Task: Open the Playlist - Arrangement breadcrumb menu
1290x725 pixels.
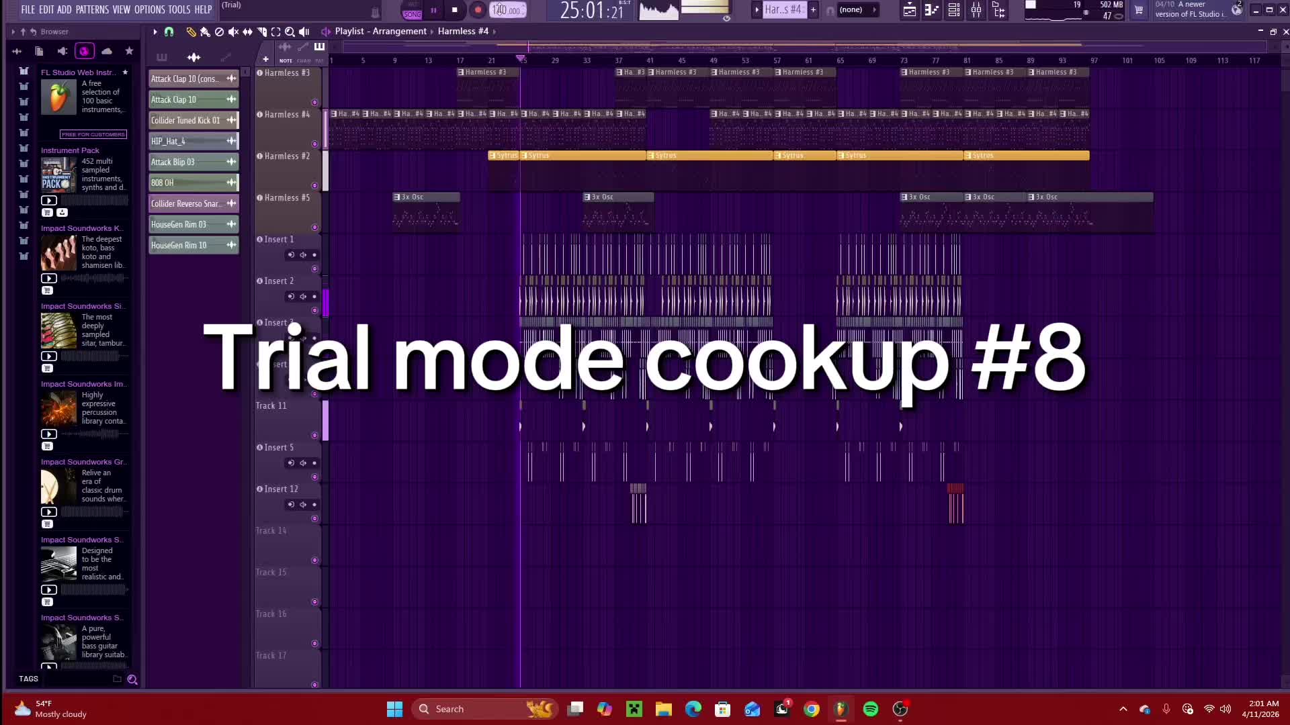Action: 380,32
